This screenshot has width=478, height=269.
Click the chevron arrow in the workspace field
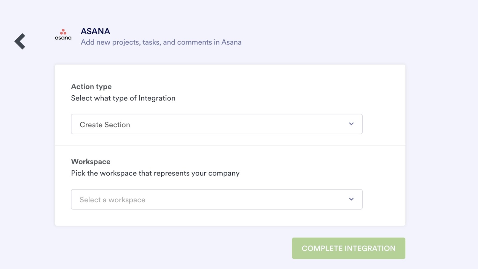351,199
